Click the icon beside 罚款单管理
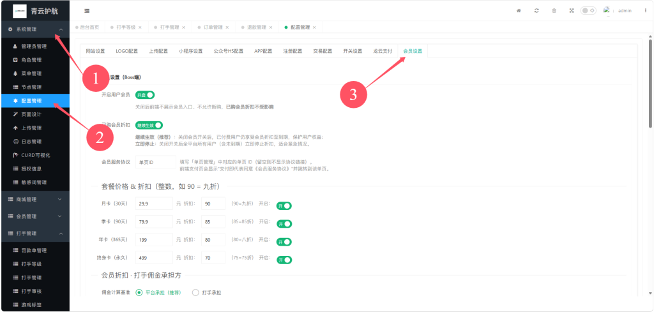 point(15,250)
